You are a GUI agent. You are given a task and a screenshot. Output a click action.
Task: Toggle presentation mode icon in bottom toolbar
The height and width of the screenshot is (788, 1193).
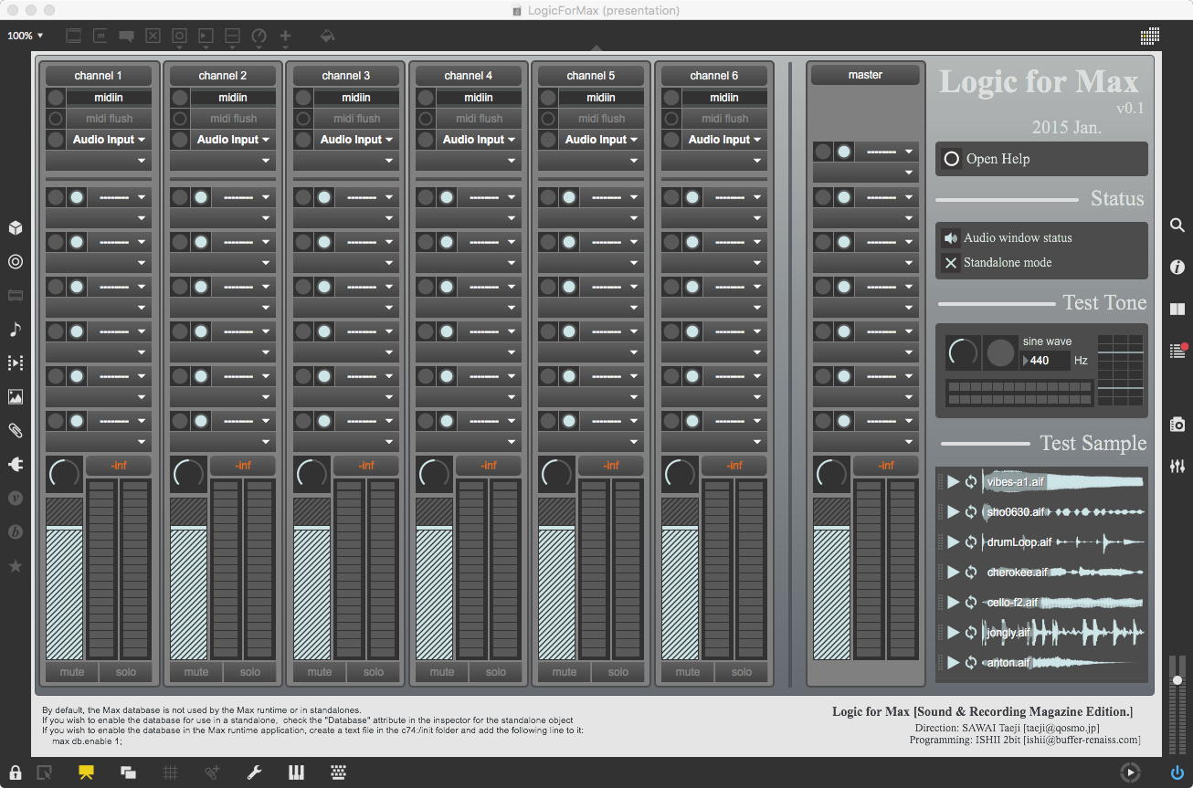pos(87,772)
